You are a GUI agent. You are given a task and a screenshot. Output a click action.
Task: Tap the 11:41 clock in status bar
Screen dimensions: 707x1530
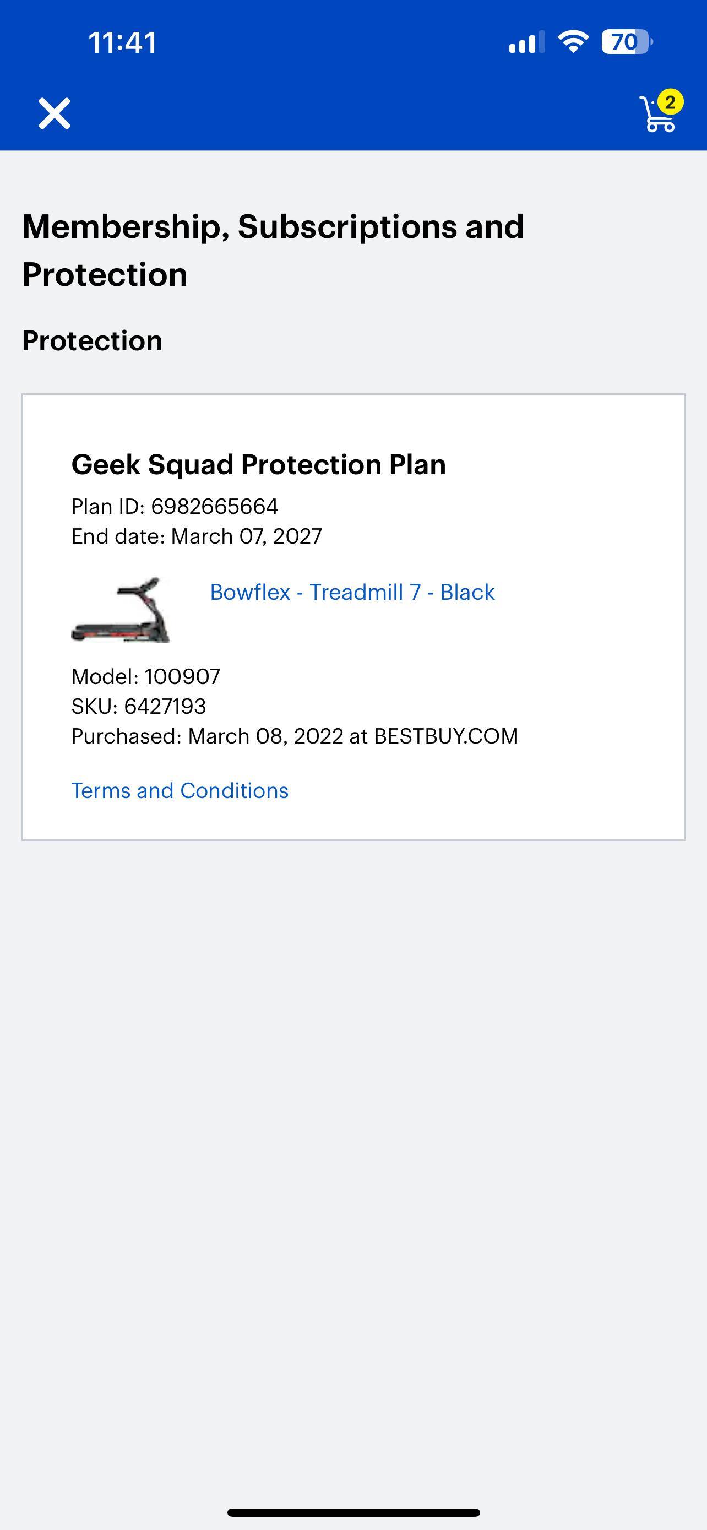(122, 43)
